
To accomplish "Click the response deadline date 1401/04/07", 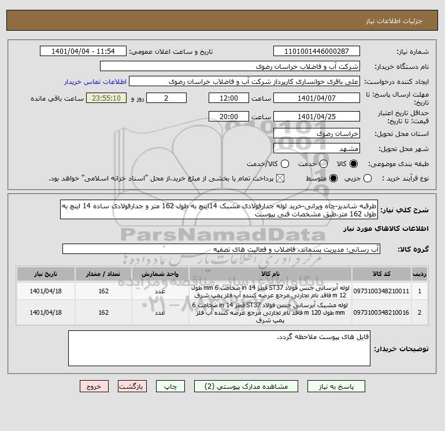I will click(x=317, y=98).
